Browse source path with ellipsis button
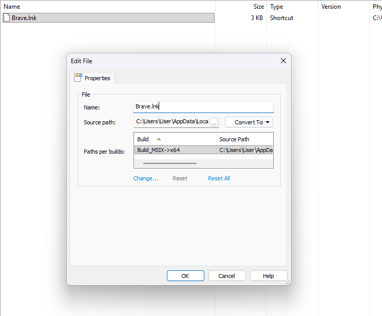This screenshot has height=316, width=382. [214, 122]
